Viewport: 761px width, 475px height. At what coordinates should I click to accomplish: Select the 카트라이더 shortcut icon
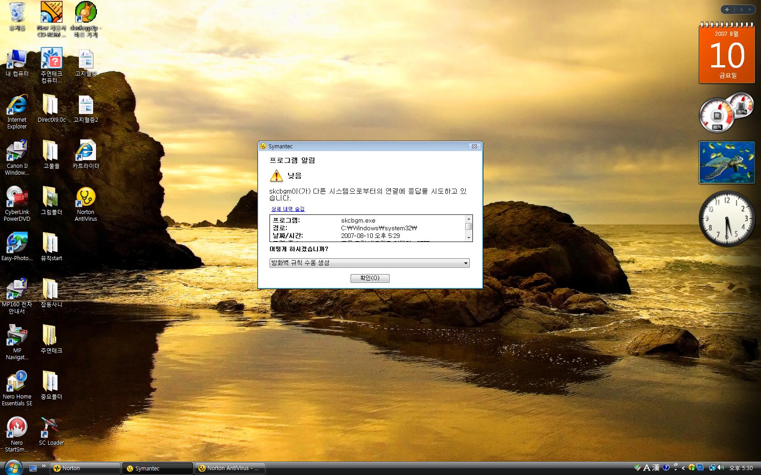[86, 155]
